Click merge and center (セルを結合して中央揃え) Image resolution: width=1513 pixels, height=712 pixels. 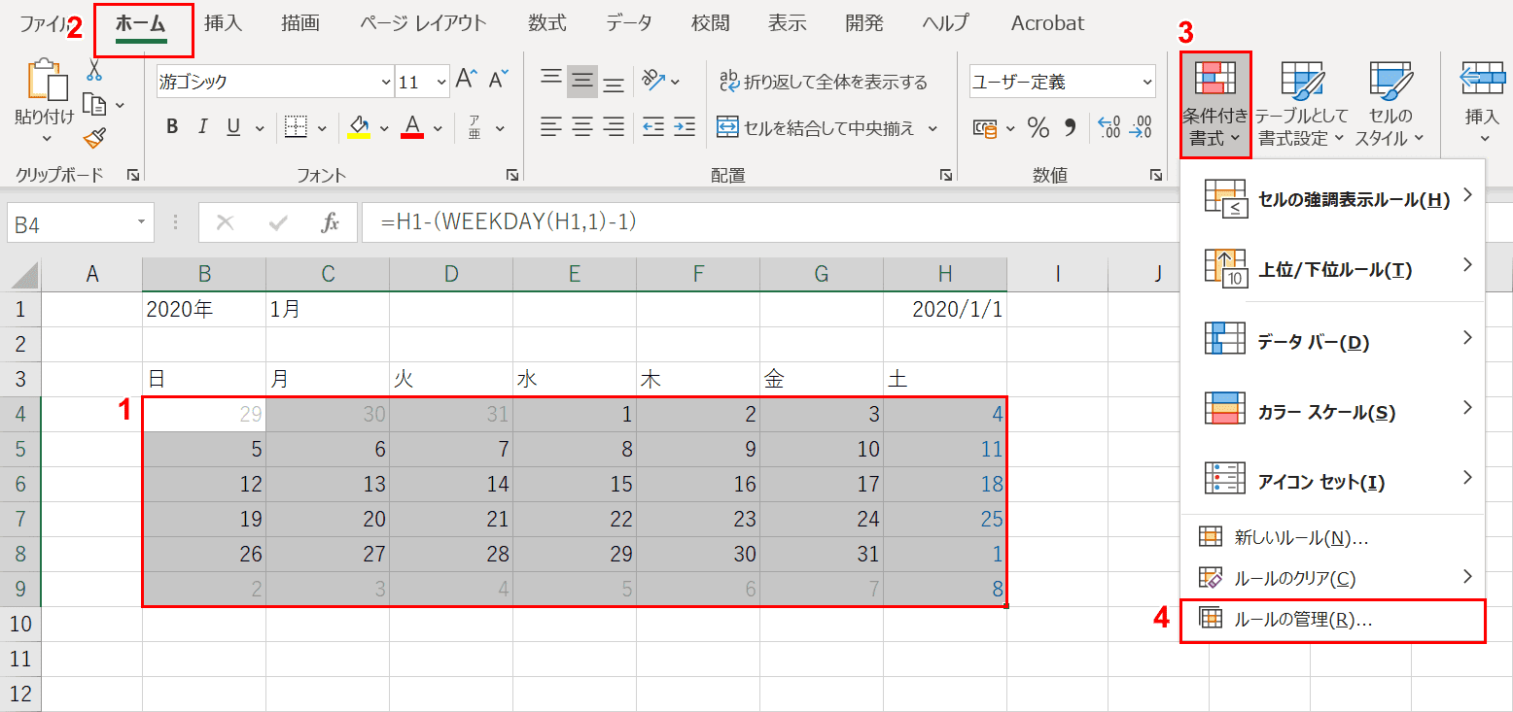click(815, 127)
